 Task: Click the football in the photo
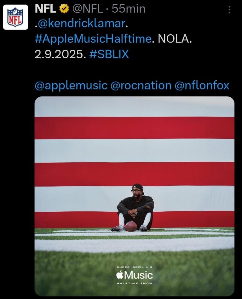coord(131,226)
